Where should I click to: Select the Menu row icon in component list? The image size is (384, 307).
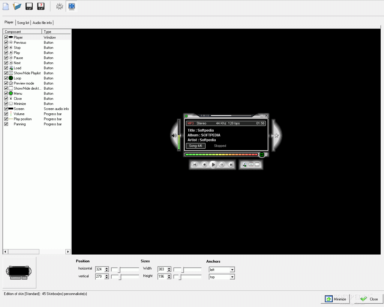tap(11, 94)
